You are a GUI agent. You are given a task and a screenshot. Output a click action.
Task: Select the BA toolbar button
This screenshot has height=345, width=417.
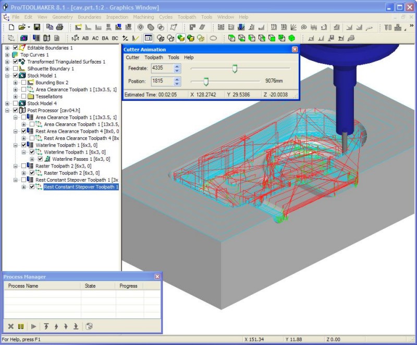[105, 39]
